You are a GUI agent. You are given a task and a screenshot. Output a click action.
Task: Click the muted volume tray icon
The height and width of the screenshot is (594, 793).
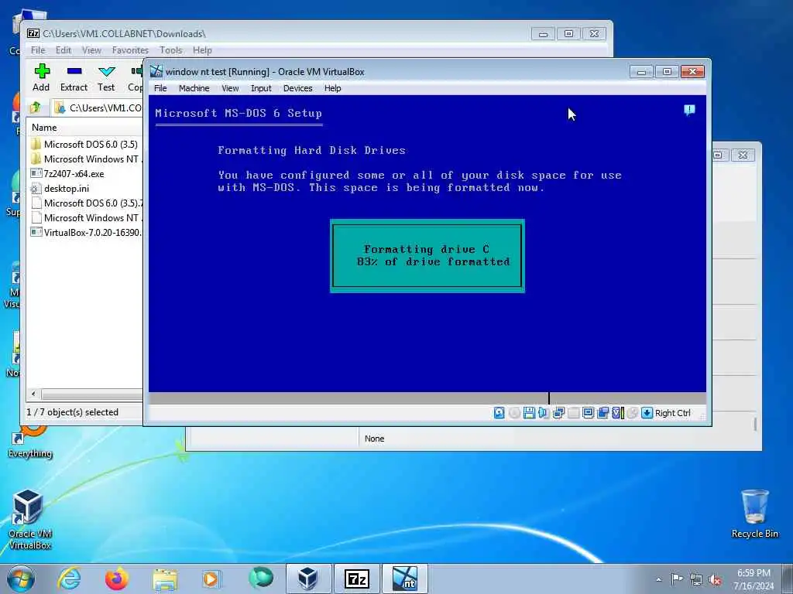click(715, 579)
